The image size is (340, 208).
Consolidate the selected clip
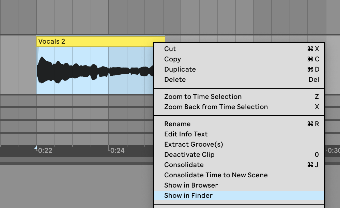pyautogui.click(x=184, y=165)
